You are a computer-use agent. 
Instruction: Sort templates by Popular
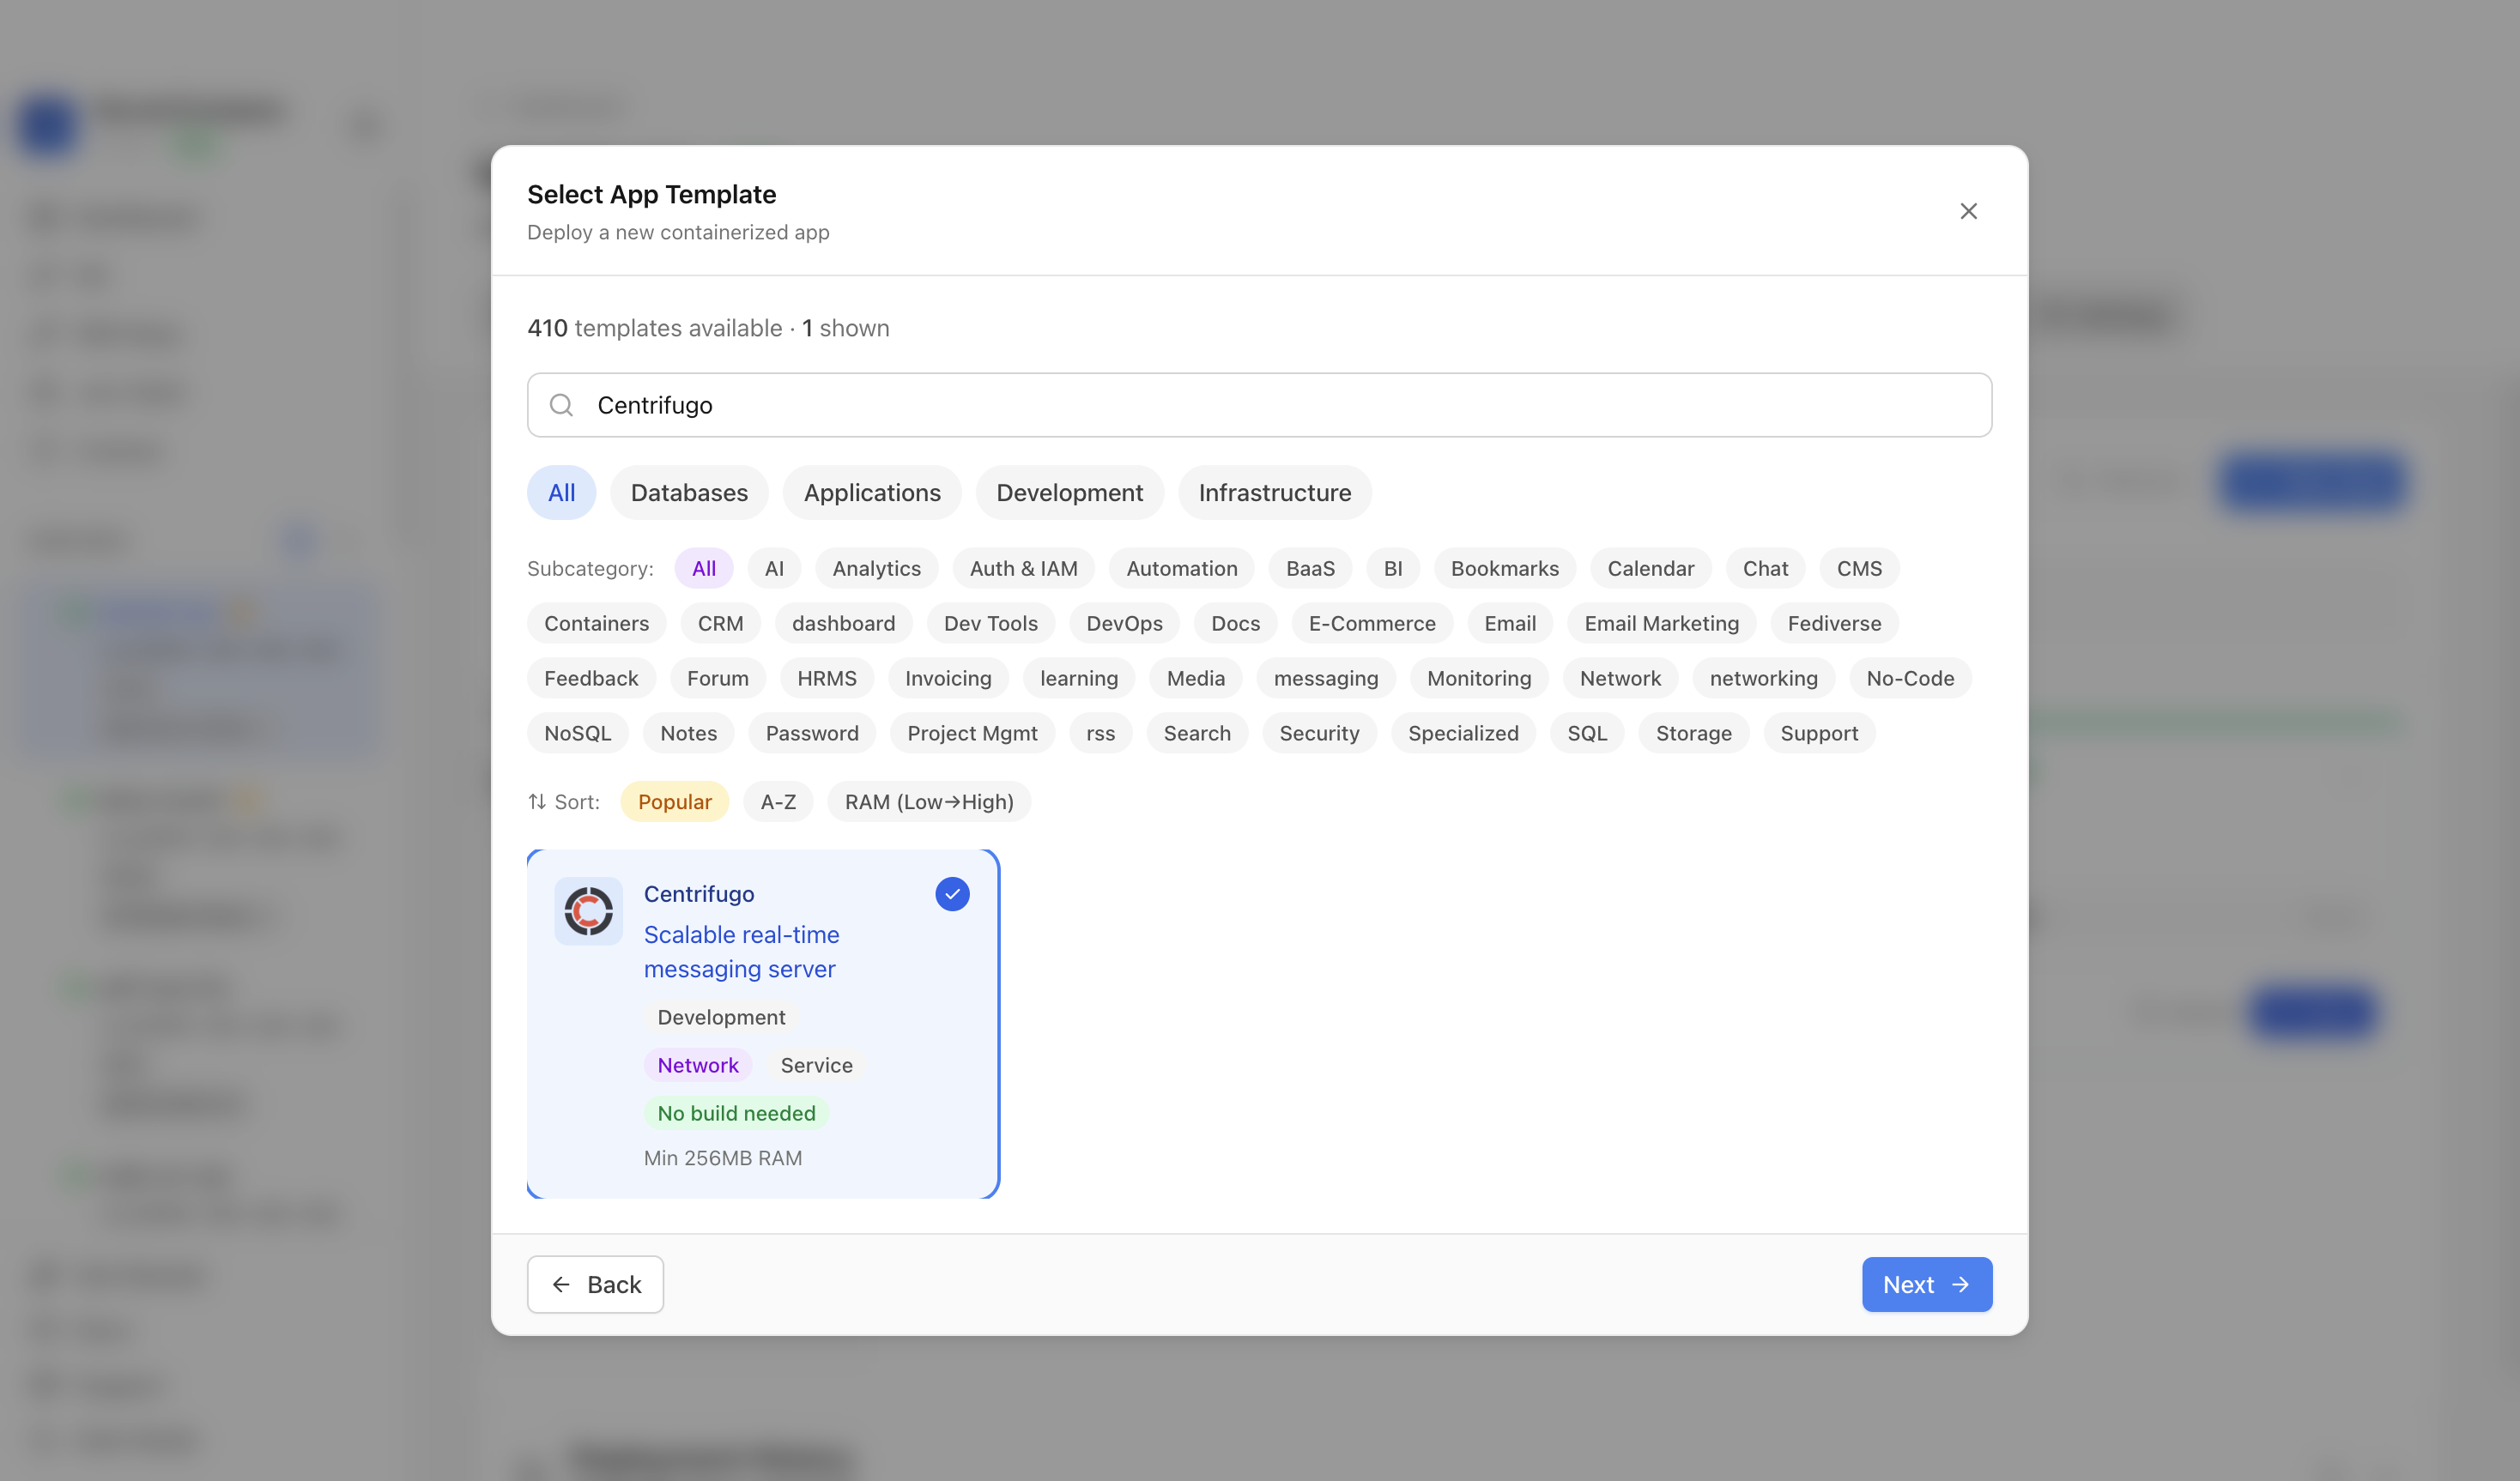pos(674,802)
